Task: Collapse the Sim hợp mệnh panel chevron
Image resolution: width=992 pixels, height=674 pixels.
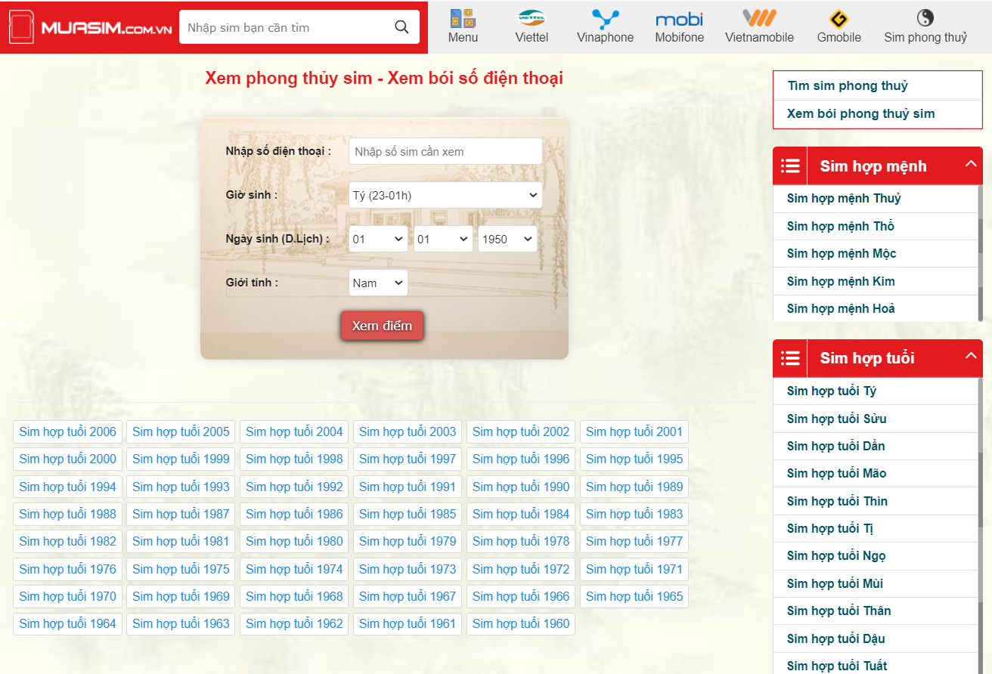Action: point(972,164)
